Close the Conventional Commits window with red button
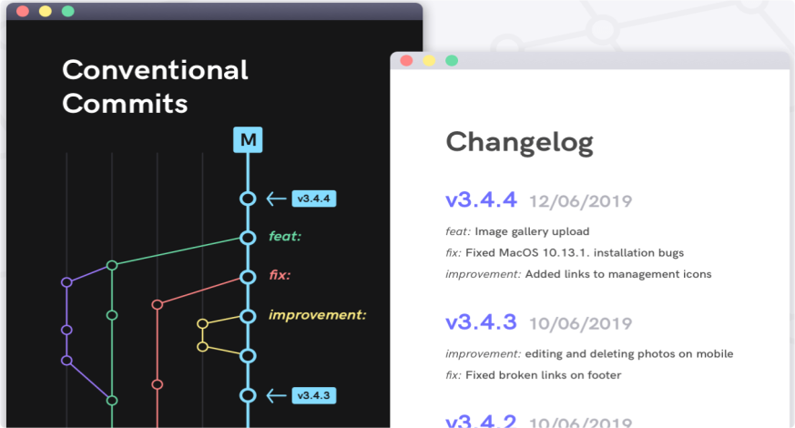Image resolution: width=795 pixels, height=428 pixels. [x=23, y=11]
